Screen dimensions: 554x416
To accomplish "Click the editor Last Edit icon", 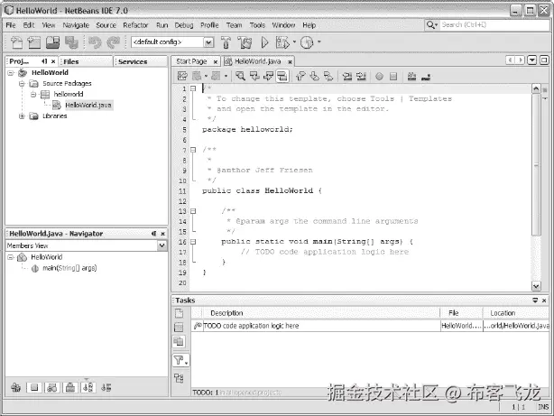I will [182, 76].
